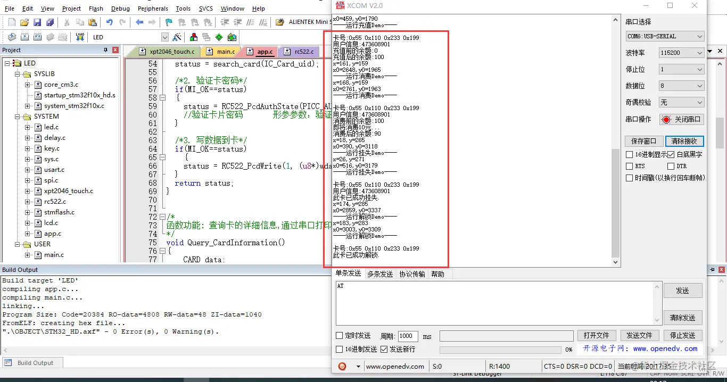Open the Peripherals menu
The height and width of the screenshot is (382, 727).
(153, 9)
